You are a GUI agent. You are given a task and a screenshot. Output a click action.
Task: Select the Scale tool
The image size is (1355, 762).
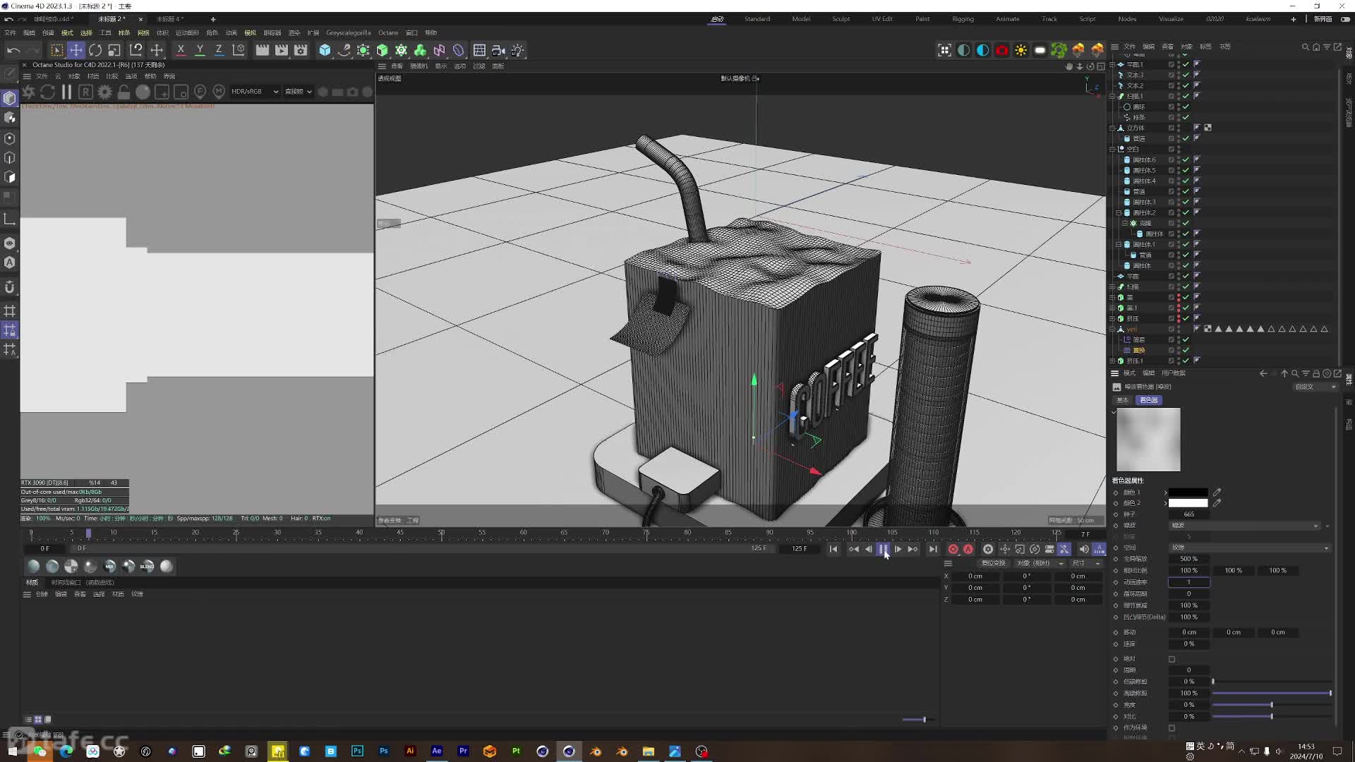(x=114, y=50)
